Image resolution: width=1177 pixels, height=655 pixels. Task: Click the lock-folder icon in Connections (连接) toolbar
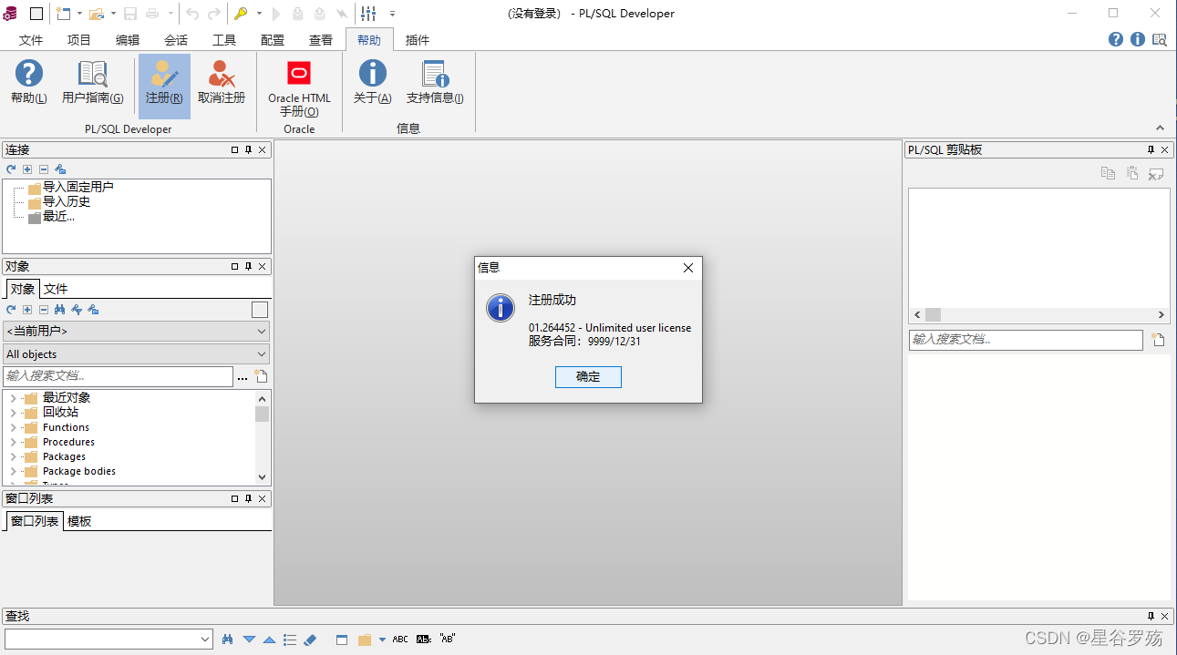click(60, 169)
